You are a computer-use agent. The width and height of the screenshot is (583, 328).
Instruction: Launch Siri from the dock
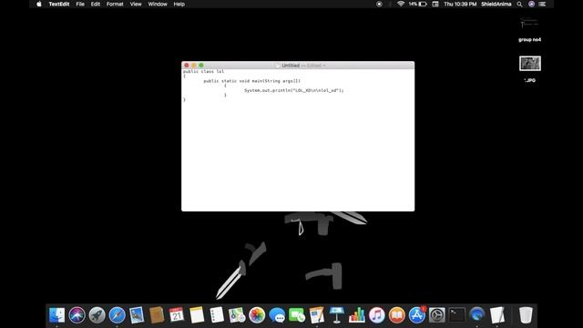coord(77,315)
